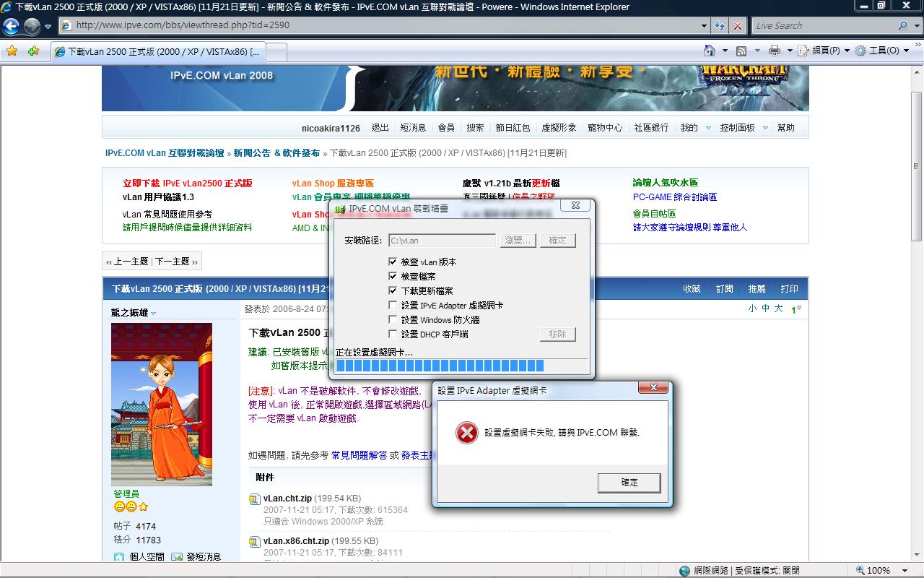Enable 設置 DHCP 客戶端 checkbox

click(x=393, y=334)
